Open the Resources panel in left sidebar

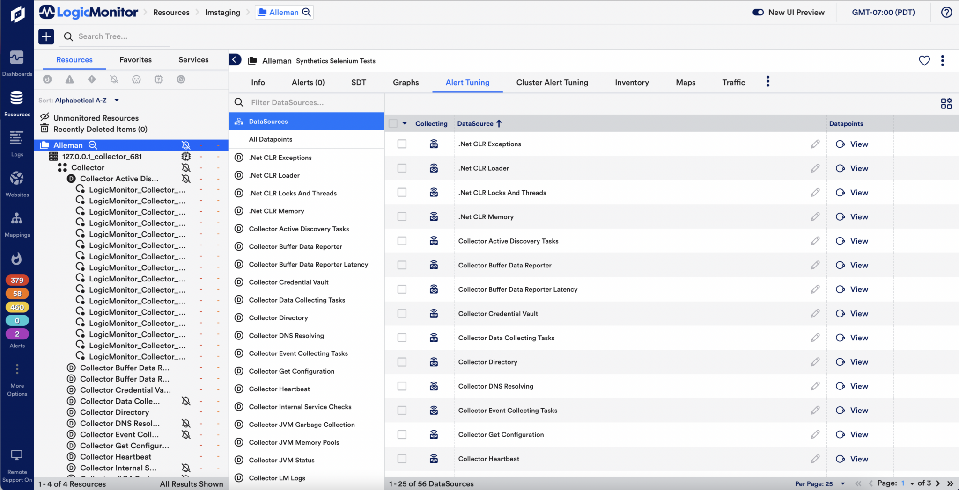point(17,103)
